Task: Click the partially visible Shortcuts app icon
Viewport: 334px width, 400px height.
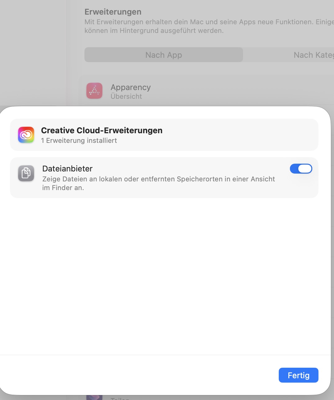Action: coord(94,397)
